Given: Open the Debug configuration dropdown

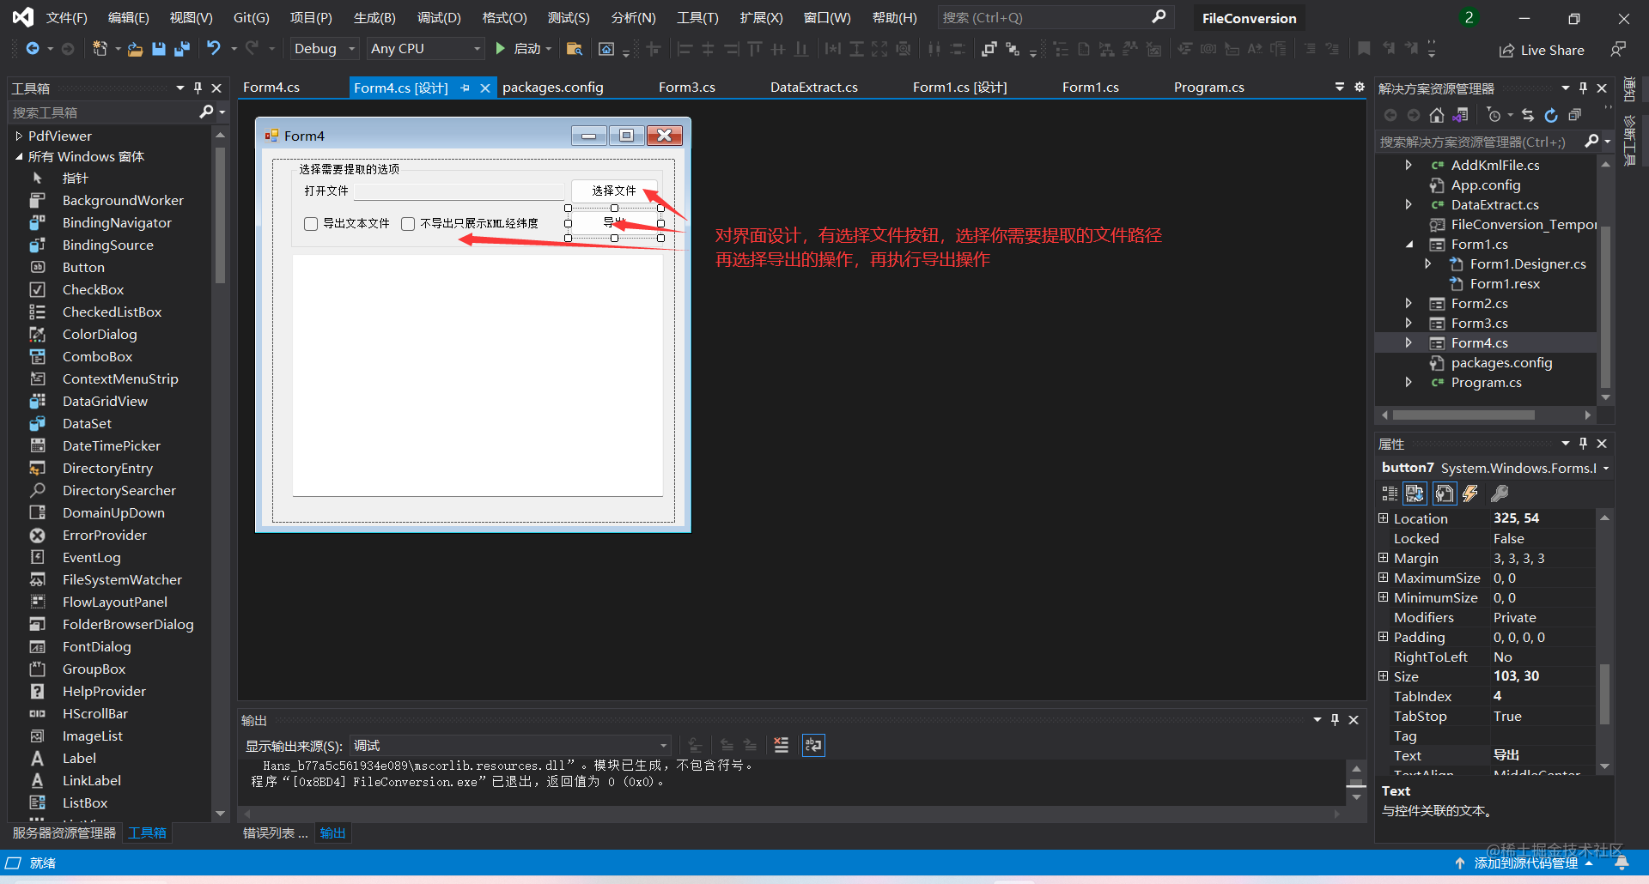Looking at the screenshot, I should pos(325,49).
